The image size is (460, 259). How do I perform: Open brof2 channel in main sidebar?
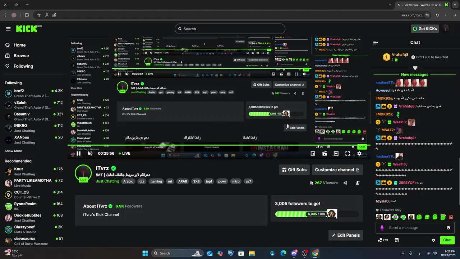34,94
